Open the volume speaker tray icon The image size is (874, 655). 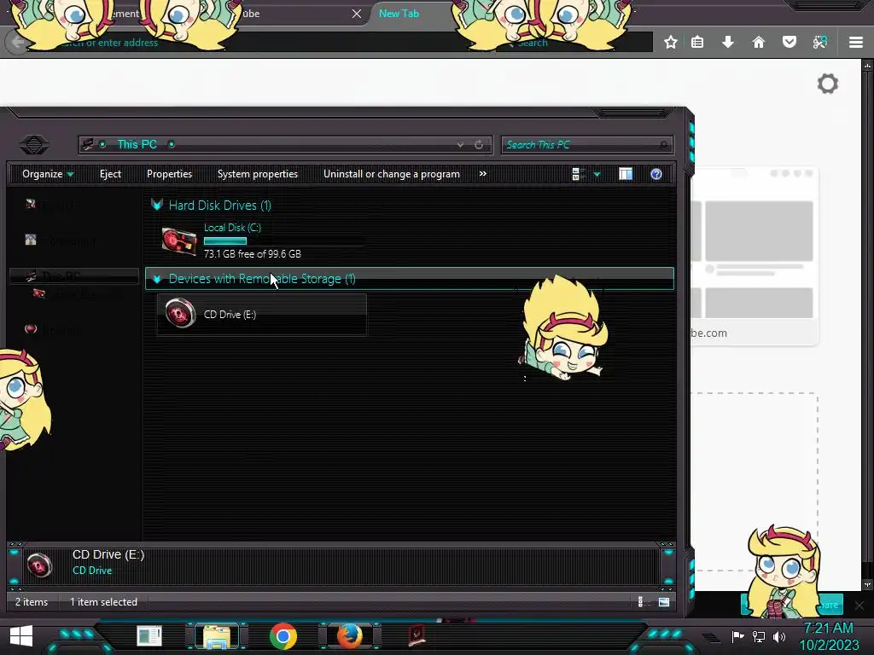point(779,636)
